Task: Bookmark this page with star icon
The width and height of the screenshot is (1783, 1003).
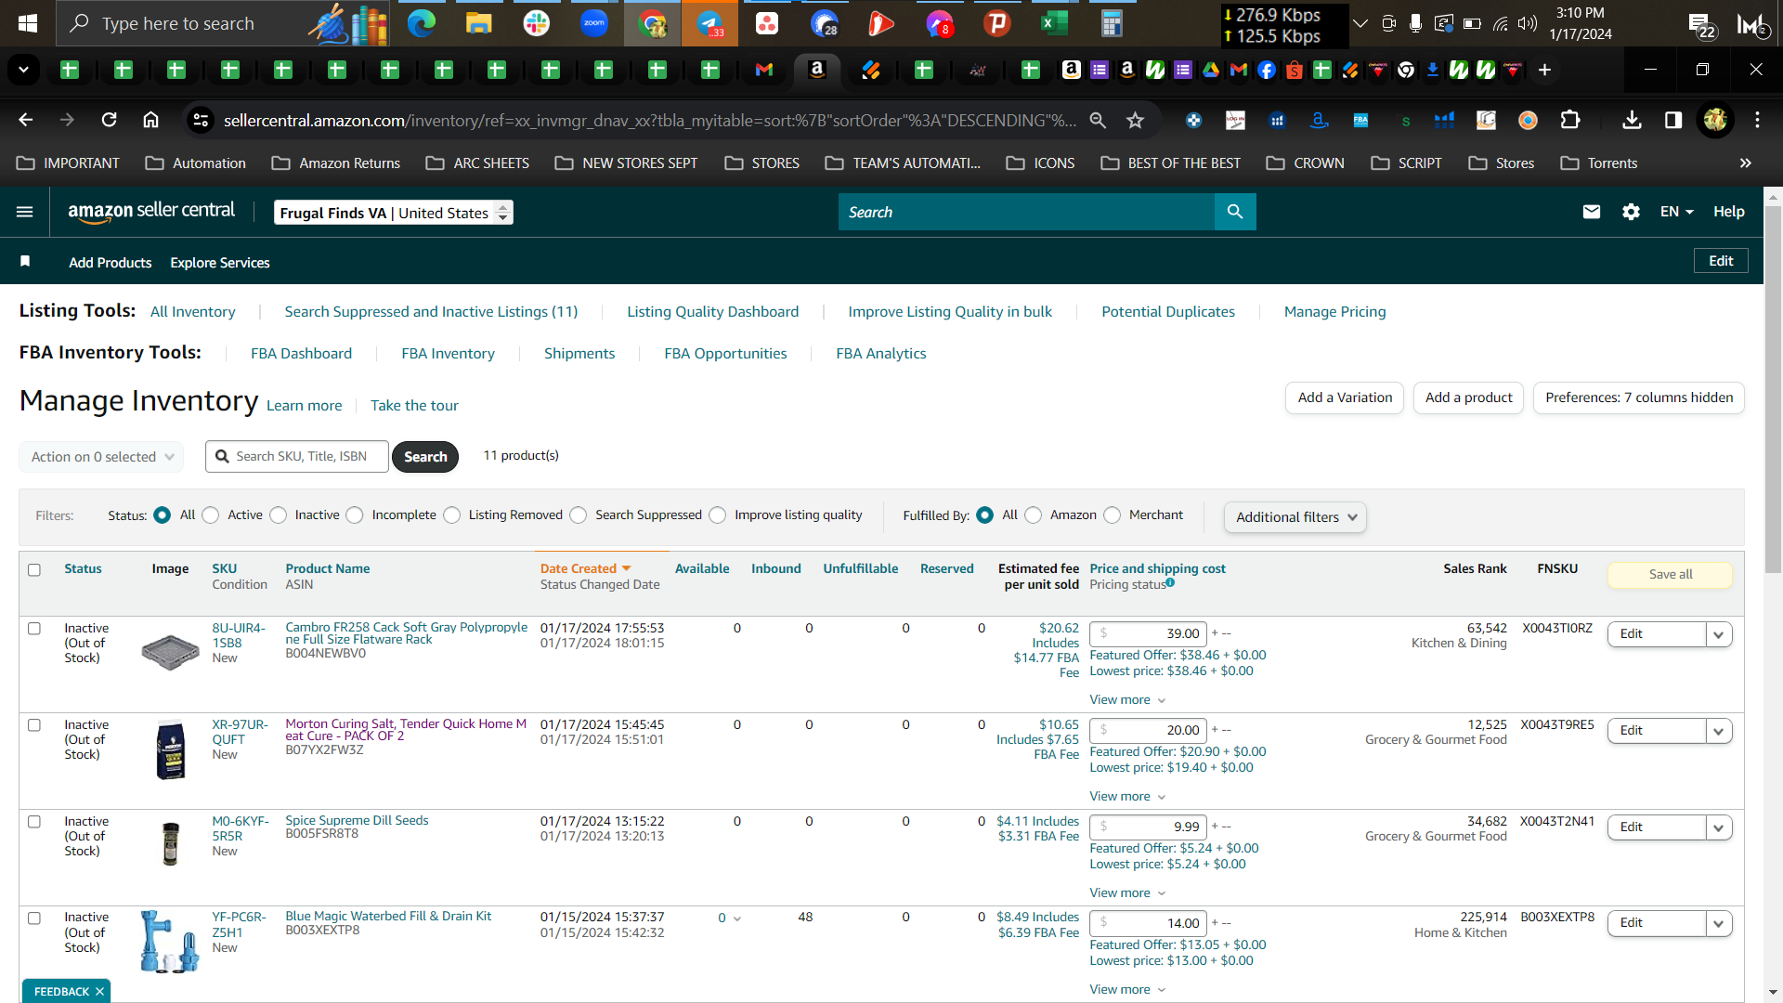Action: (1135, 120)
